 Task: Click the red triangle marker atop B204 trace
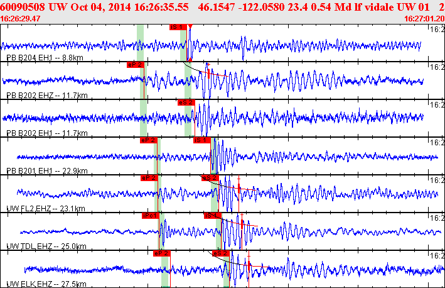click(x=190, y=26)
